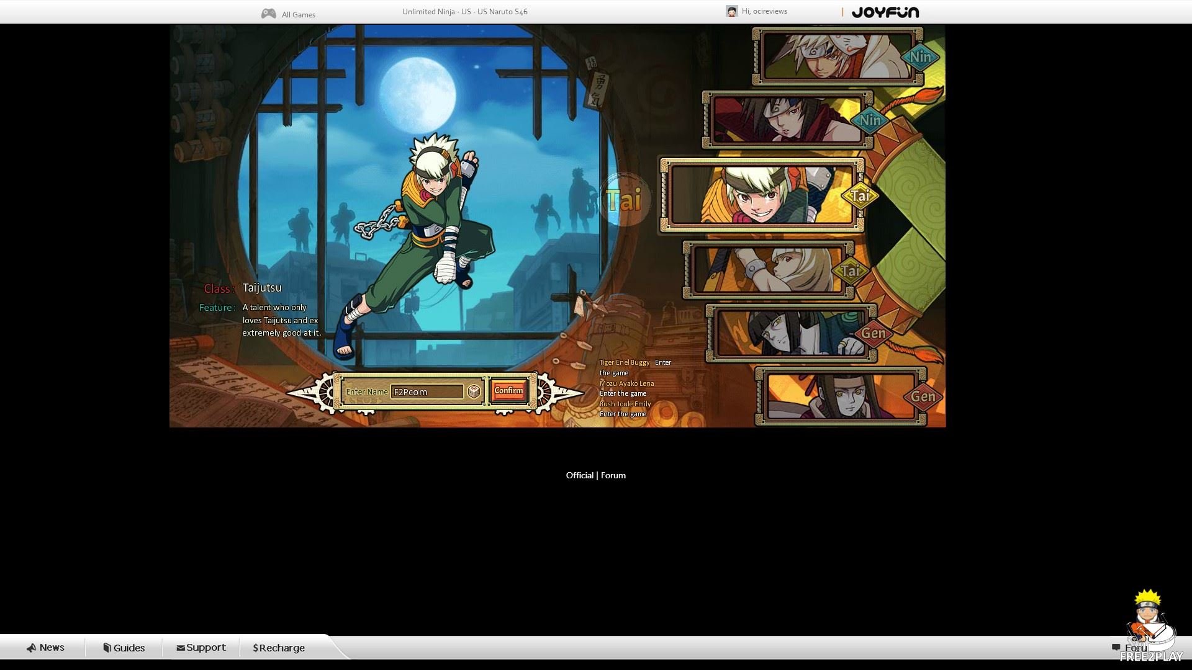
Task: Click the Guides book icon
Action: coord(107,648)
